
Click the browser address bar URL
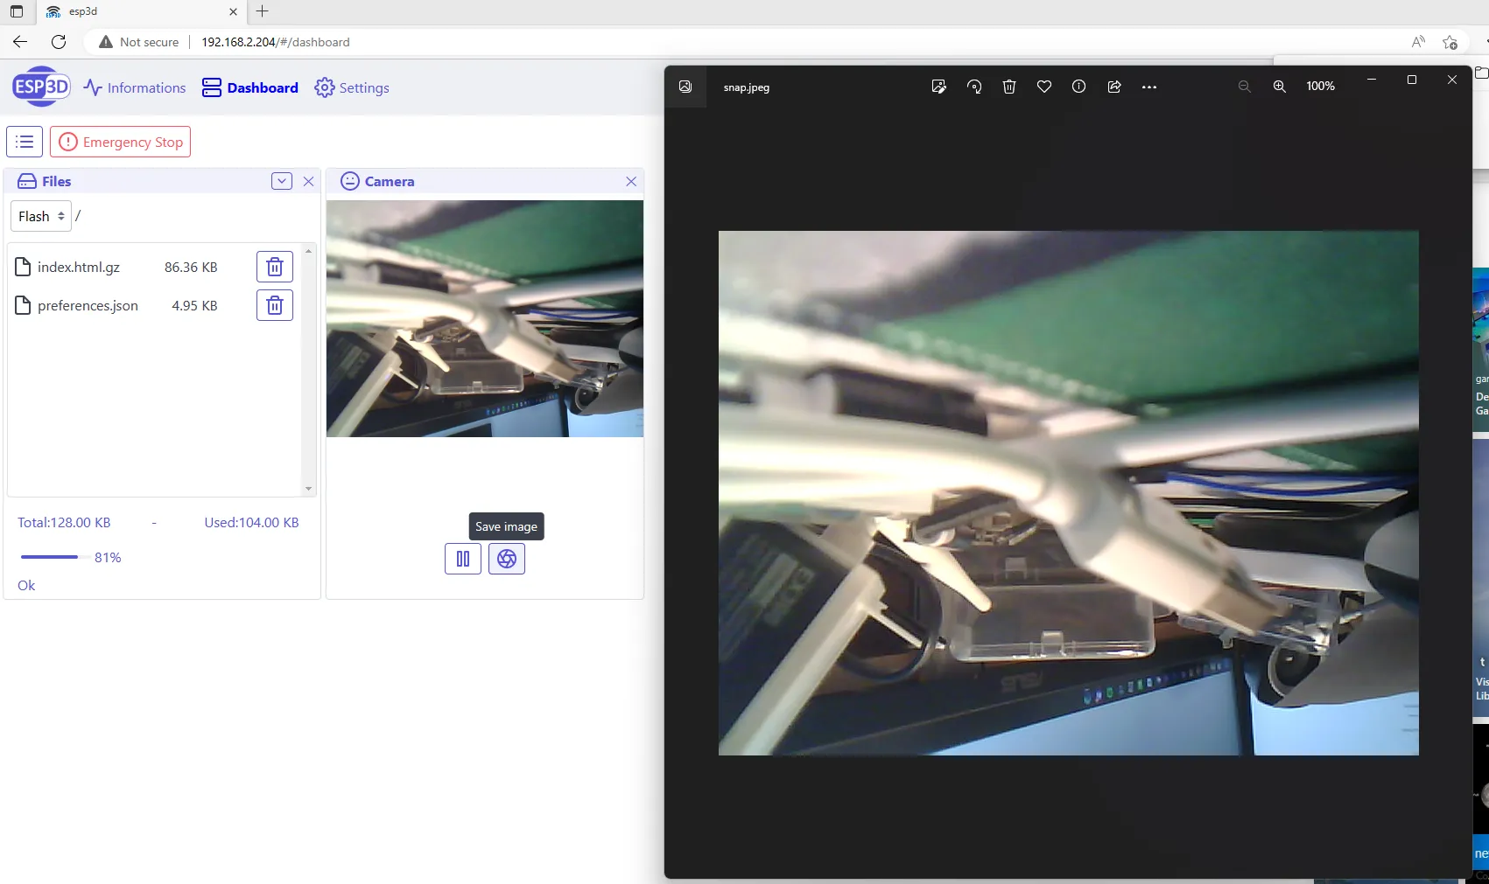tap(275, 42)
